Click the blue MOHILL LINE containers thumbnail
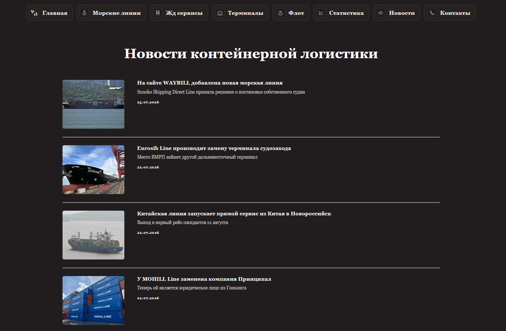Screen dimensions: 506x331 pos(93,300)
